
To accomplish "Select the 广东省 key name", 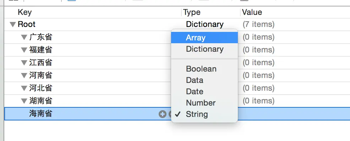I will (40, 37).
